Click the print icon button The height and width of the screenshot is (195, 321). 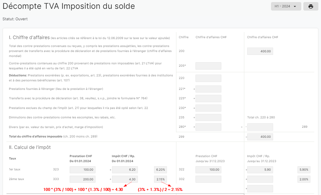[310, 6]
